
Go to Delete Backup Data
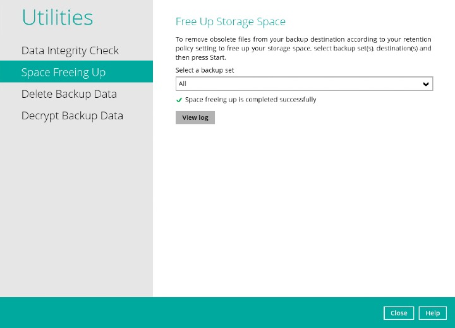[69, 94]
